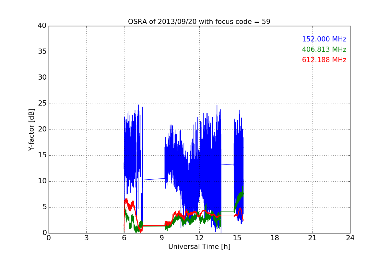The image size is (389, 259).
Task: Click the y-axis tick label 15
Action: click(x=42, y=155)
